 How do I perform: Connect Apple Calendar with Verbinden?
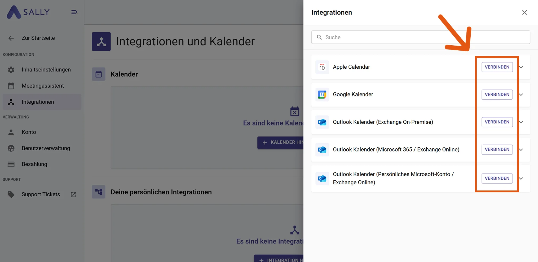(497, 67)
